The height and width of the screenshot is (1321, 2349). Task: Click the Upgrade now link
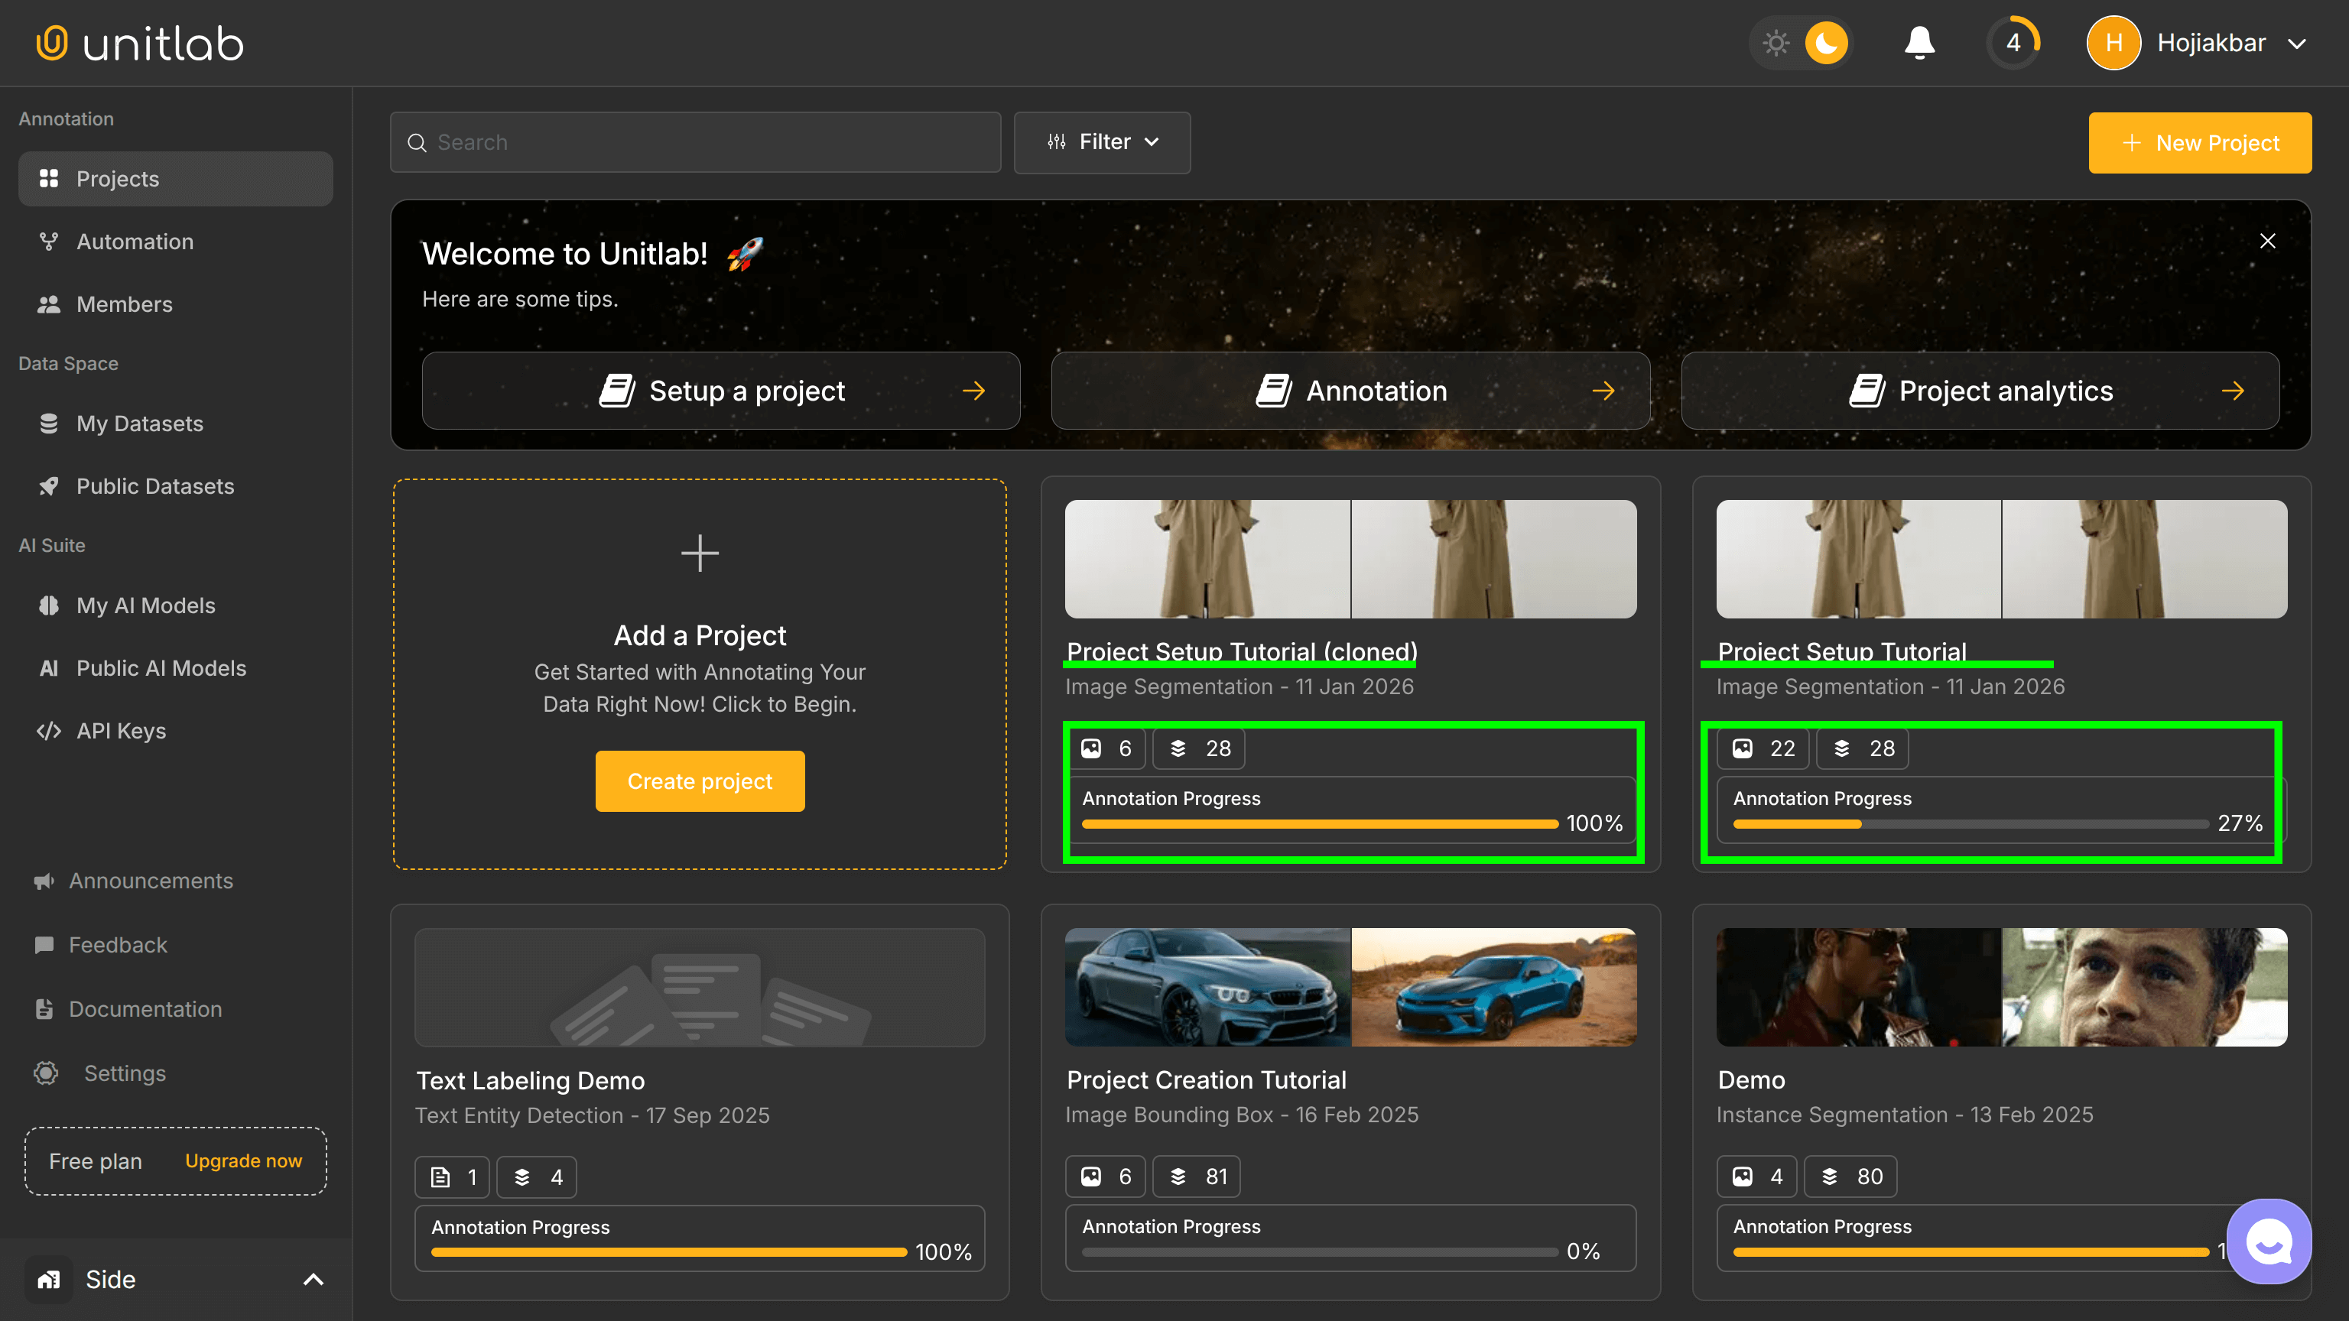(x=242, y=1160)
